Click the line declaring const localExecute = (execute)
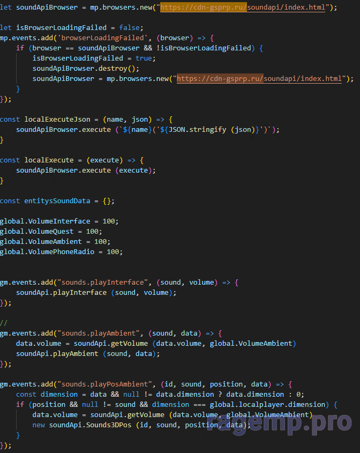This screenshot has height=453, width=360. [x=72, y=160]
